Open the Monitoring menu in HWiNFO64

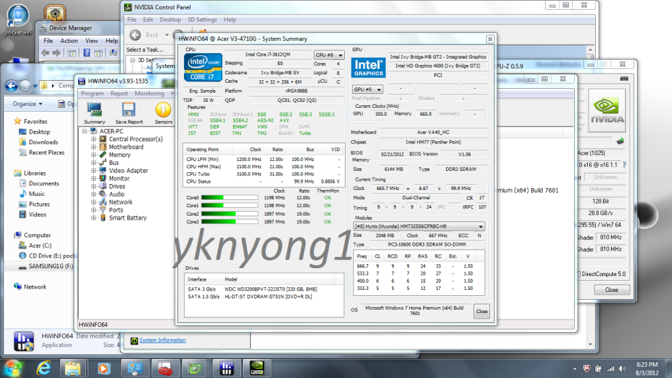[x=149, y=93]
